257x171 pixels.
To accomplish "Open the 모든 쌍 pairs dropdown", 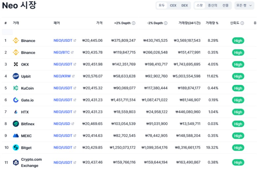I will coord(244,5).
